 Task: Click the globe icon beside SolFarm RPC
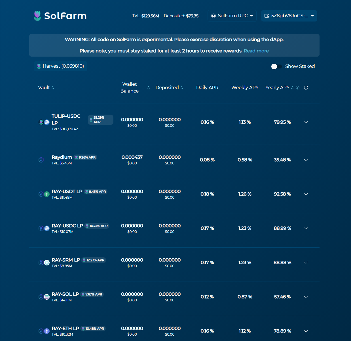coord(213,16)
